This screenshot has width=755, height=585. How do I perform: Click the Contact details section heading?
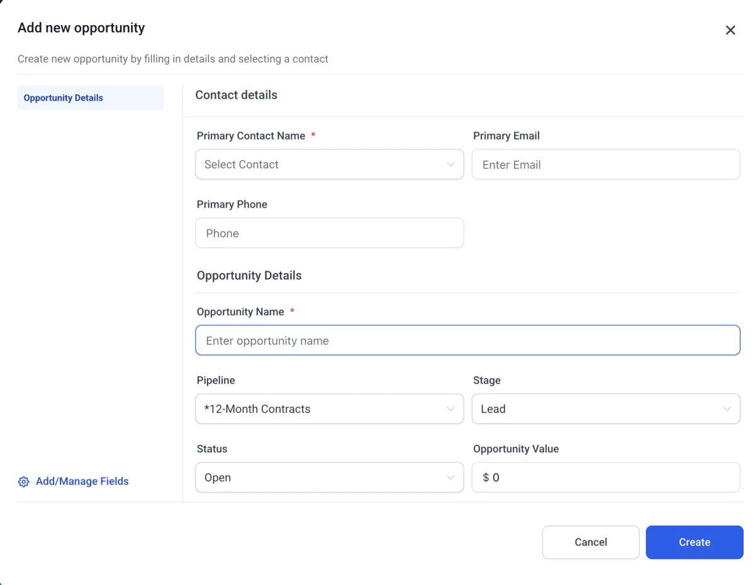coord(236,95)
